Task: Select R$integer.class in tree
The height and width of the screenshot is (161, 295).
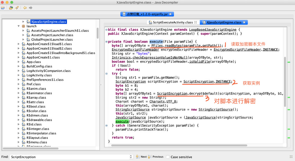Action: coord(38,129)
